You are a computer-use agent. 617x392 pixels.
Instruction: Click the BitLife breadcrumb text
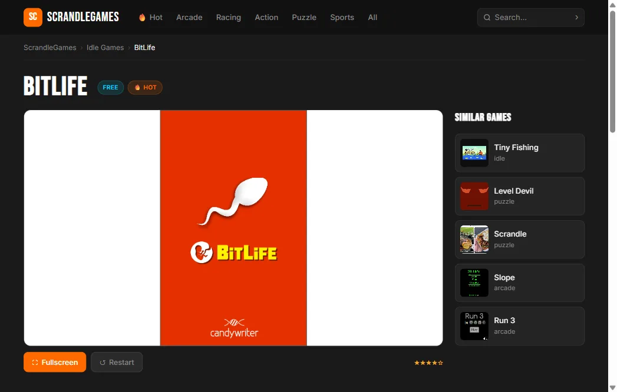click(144, 48)
